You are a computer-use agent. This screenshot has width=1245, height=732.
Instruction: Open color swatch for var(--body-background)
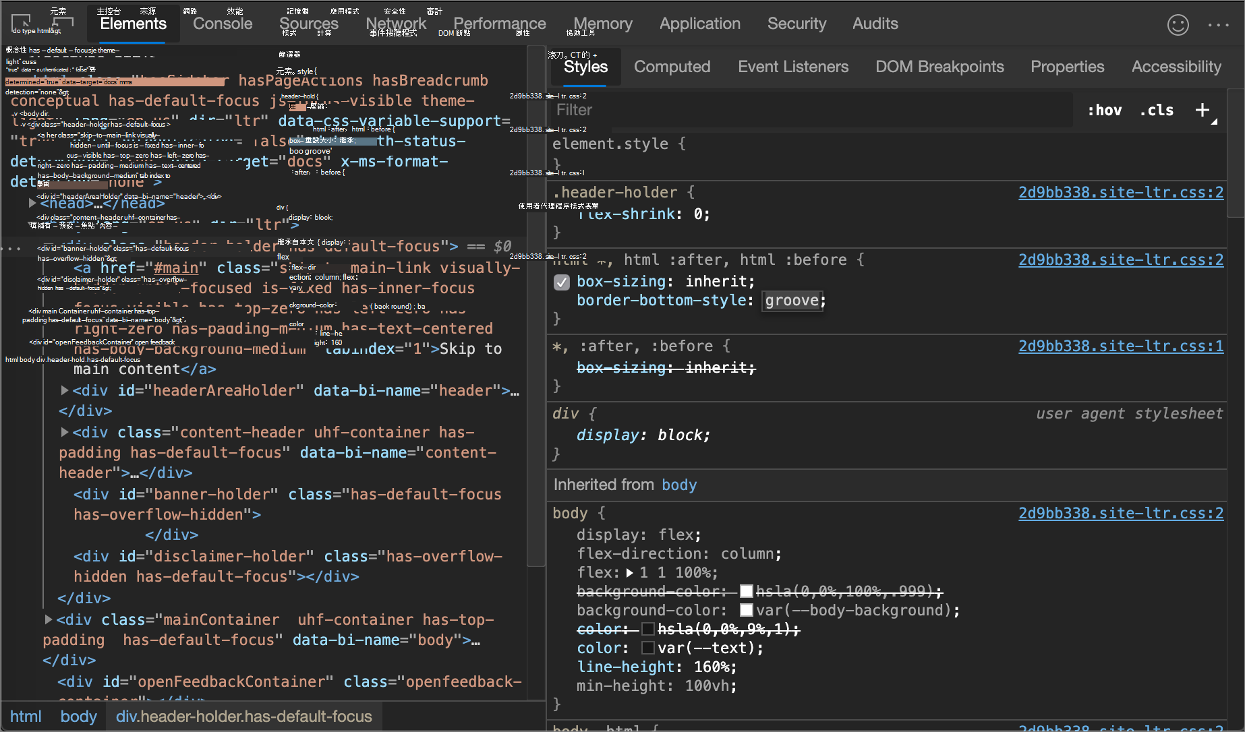pos(746,610)
